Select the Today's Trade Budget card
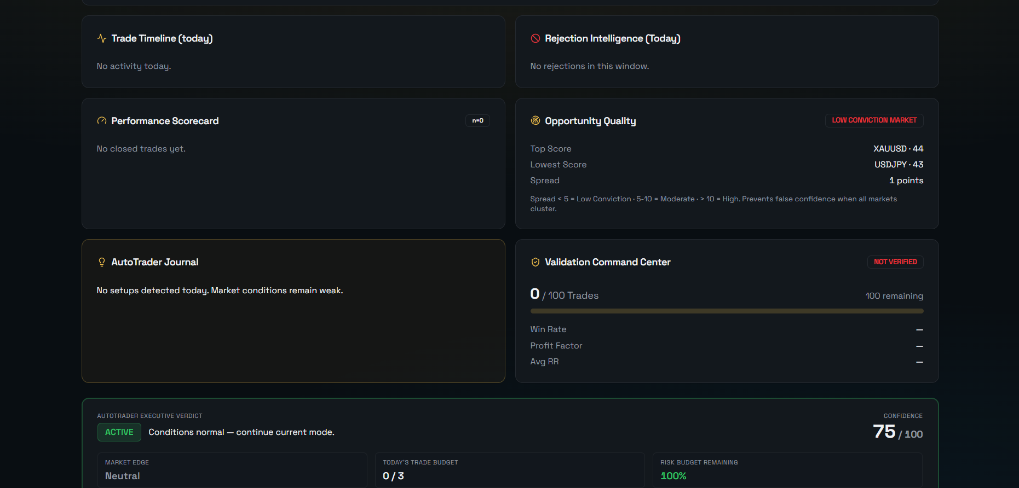1019x488 pixels. (510, 470)
